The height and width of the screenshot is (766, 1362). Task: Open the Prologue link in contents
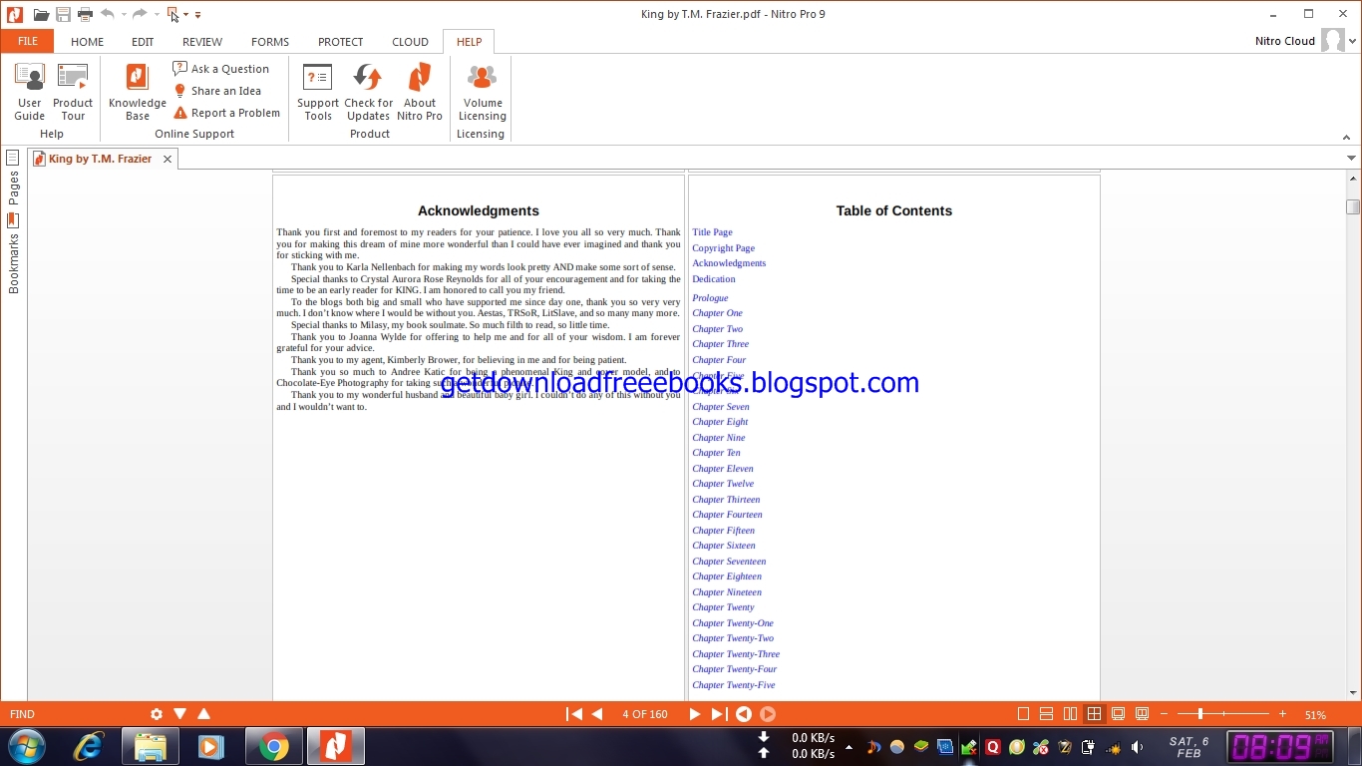[x=710, y=298]
